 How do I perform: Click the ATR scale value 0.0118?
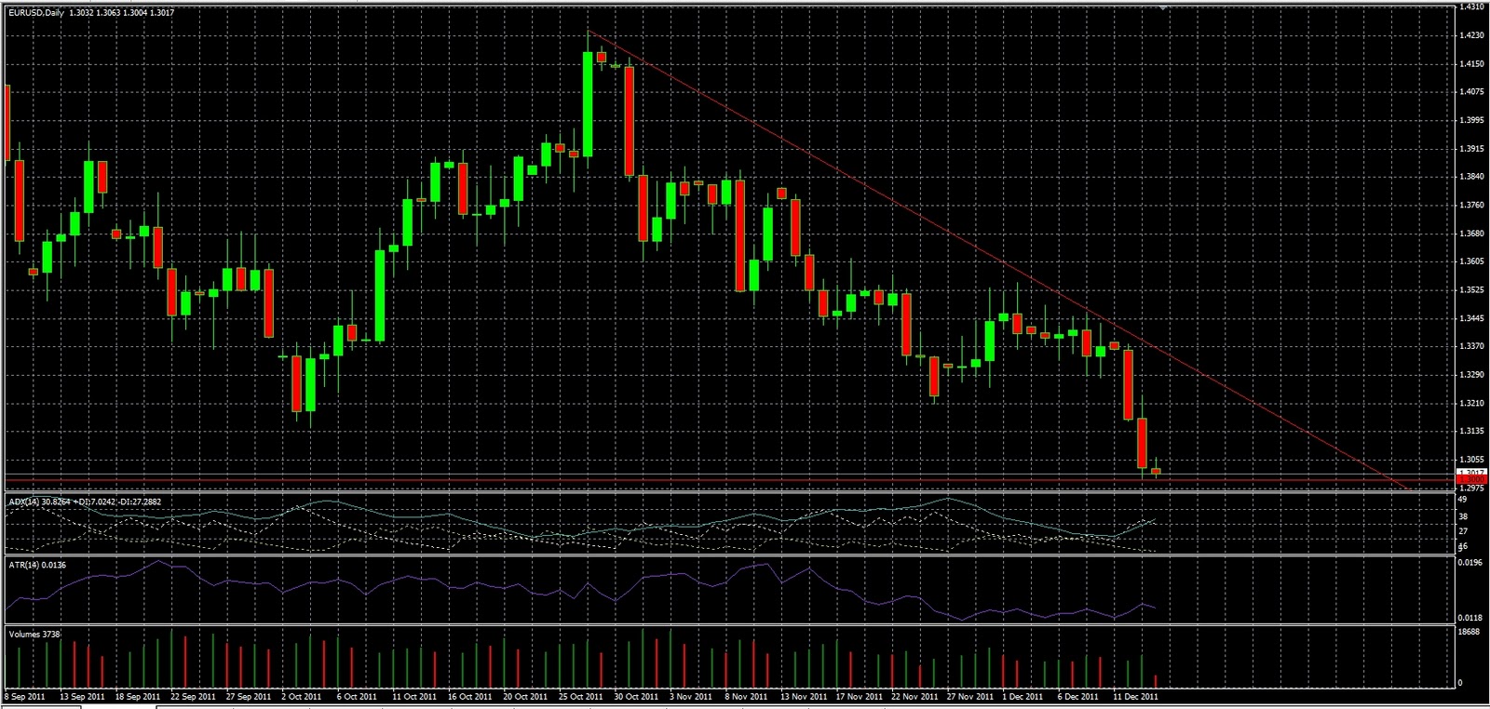pyautogui.click(x=1470, y=617)
